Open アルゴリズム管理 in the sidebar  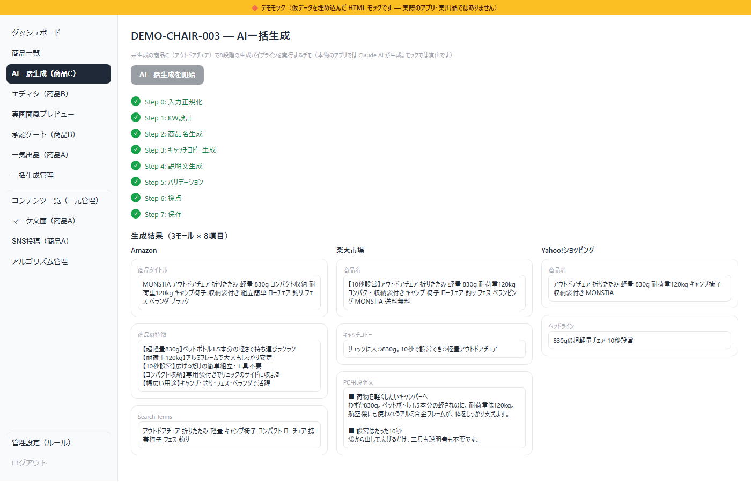point(58,261)
